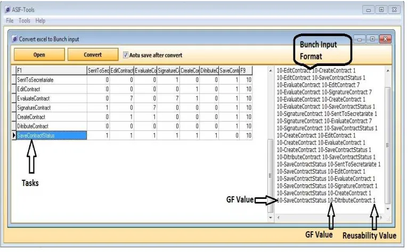Select the EvaluateContract row name cell

pyautogui.click(x=52, y=98)
